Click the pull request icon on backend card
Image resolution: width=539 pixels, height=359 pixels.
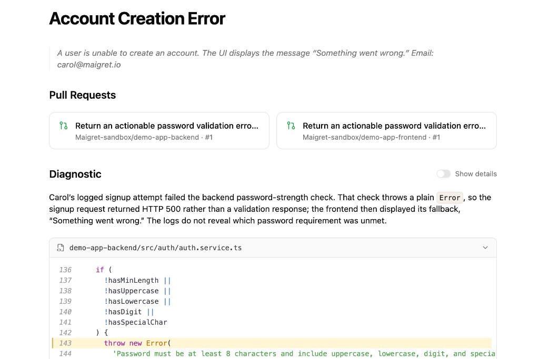[64, 126]
